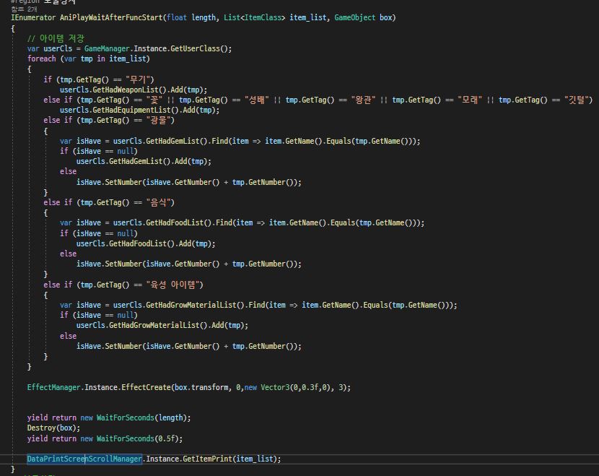Viewport: 599px width, 476px height.
Task: Click the "성배" string literal
Action: (x=257, y=100)
